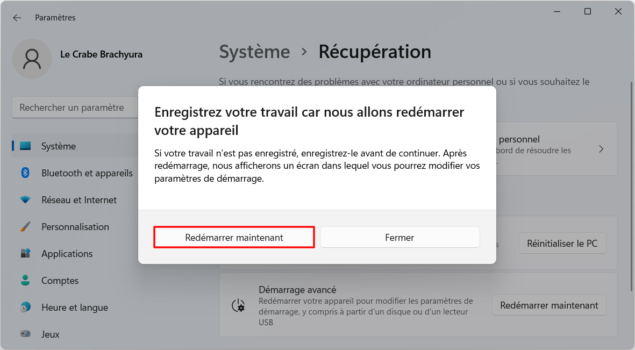Open the Heure et langue globe icon
This screenshot has height=350, width=635.
25,308
